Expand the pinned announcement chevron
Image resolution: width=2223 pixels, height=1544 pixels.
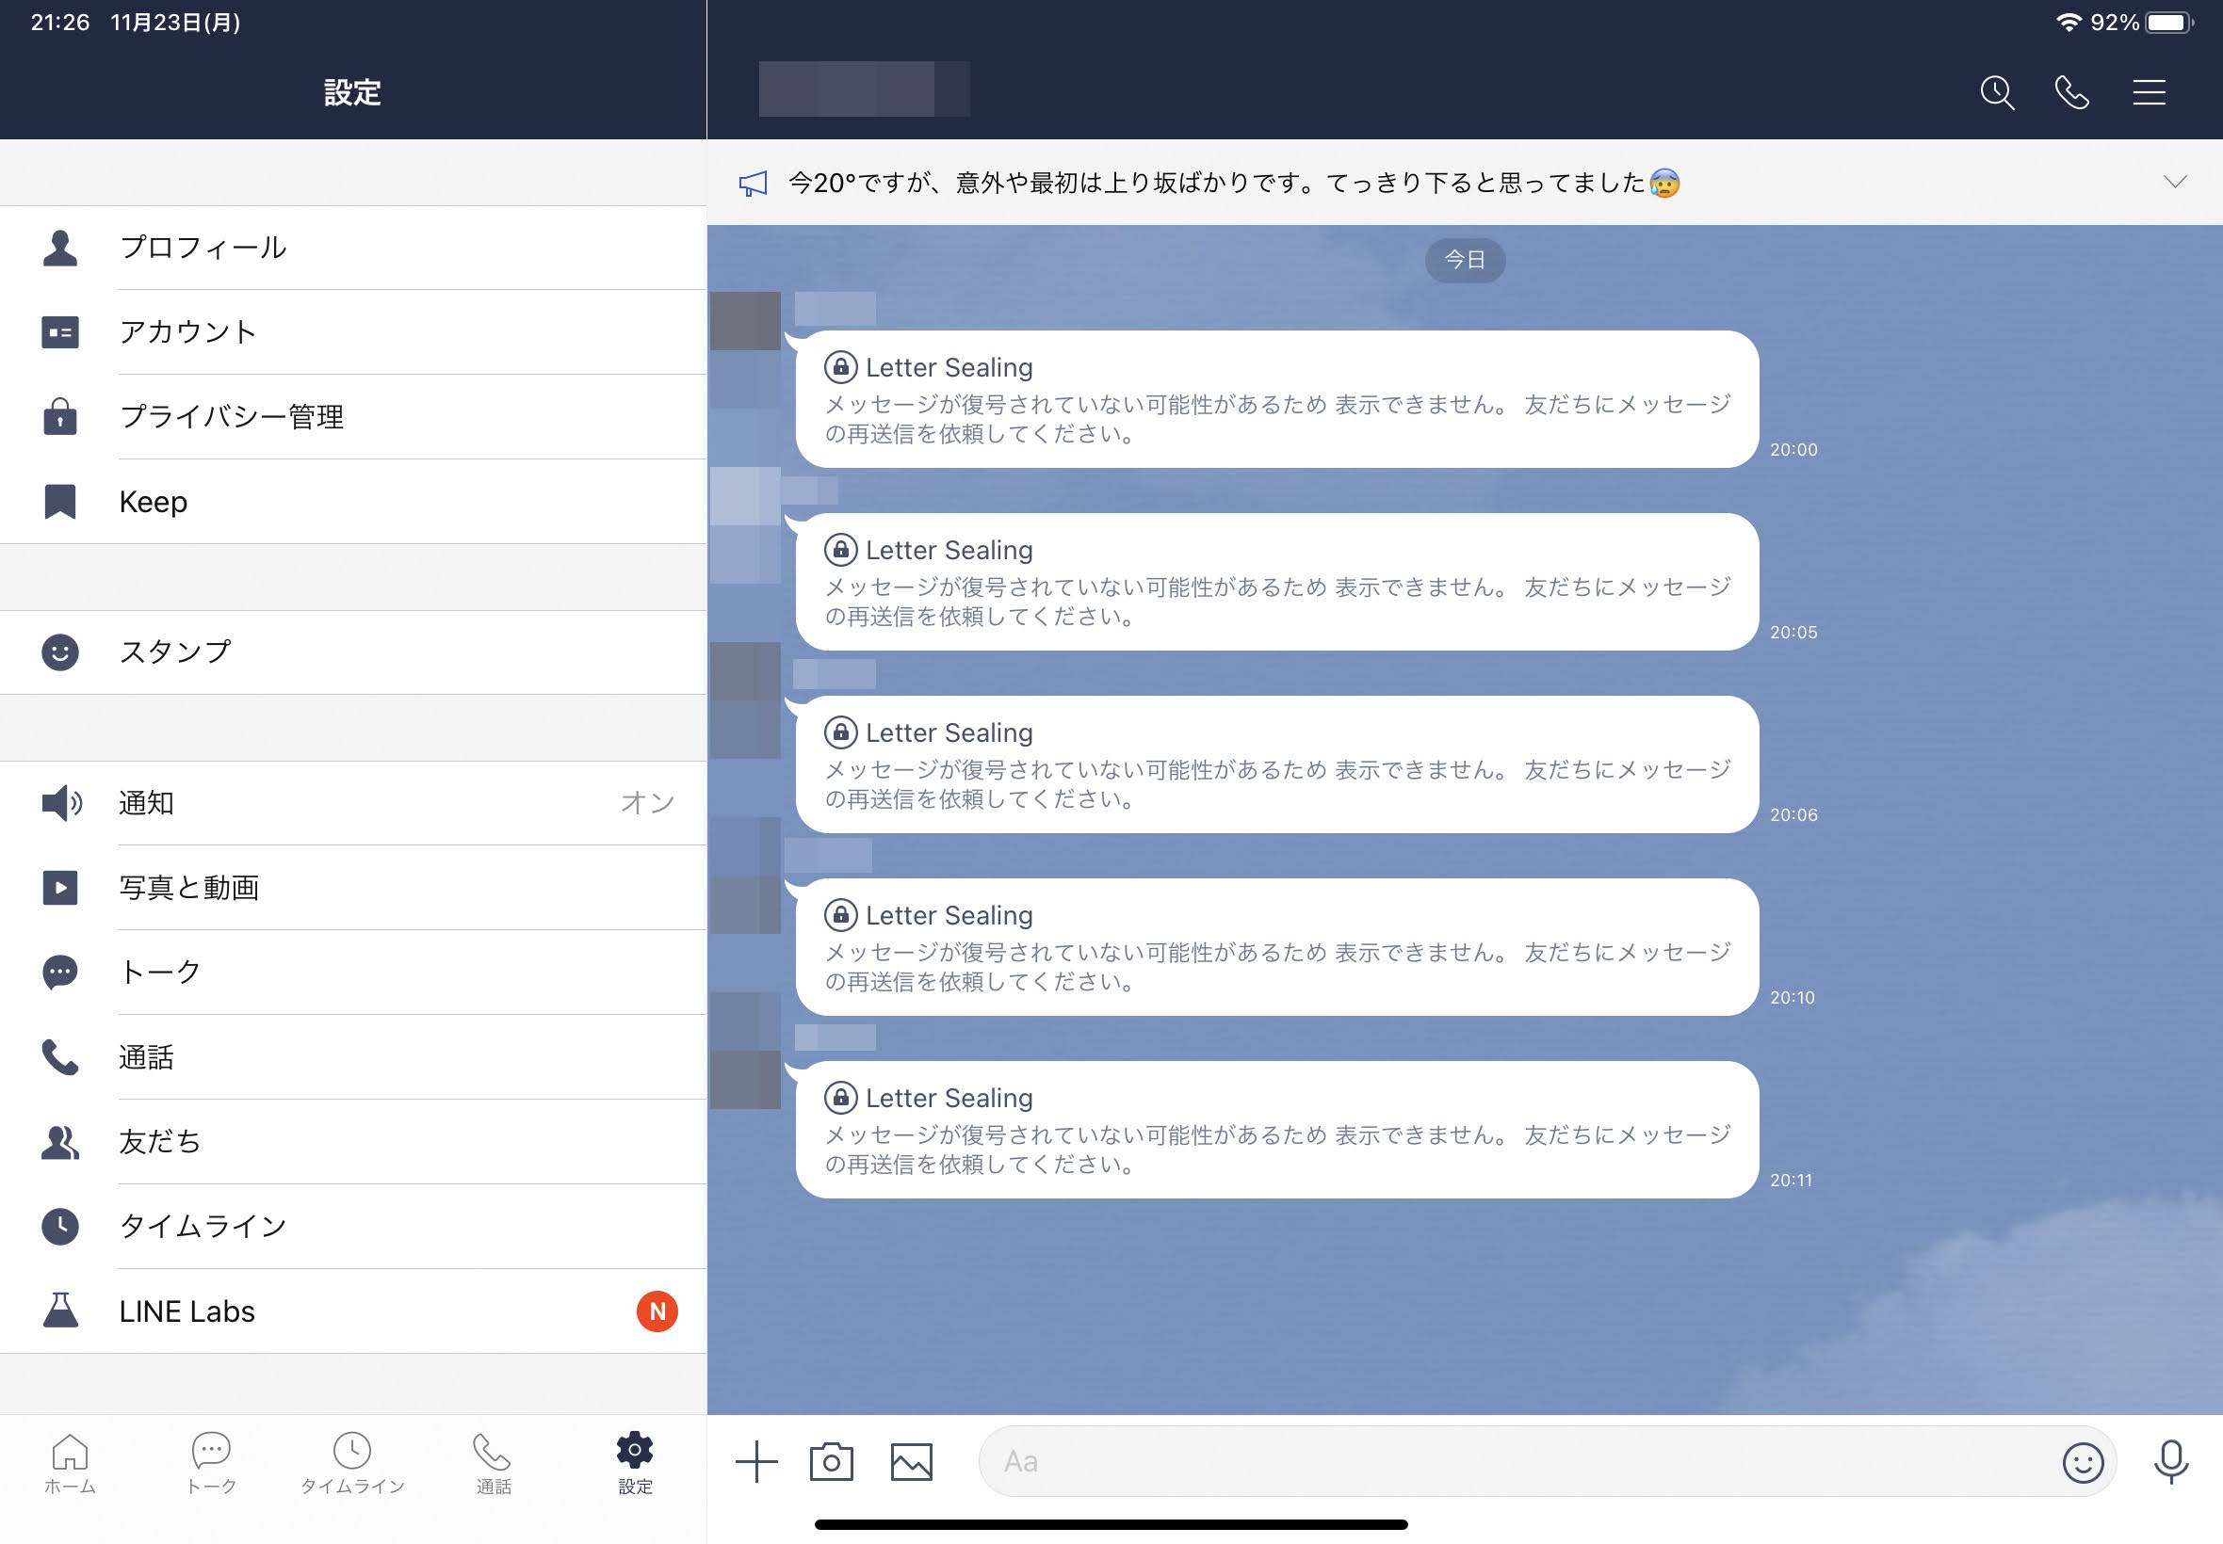pos(2175,182)
